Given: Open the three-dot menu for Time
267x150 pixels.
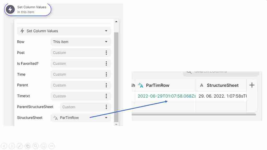Looking at the screenshot, I should click(106, 74).
